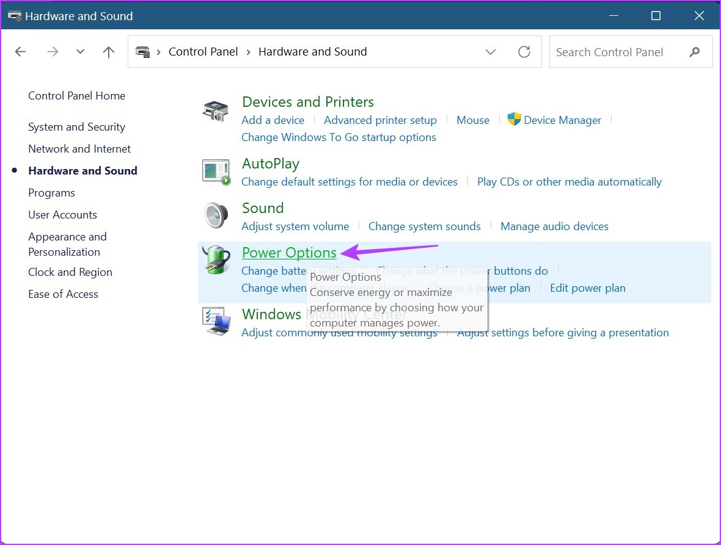Open the Programs category
The image size is (721, 545).
pos(51,193)
